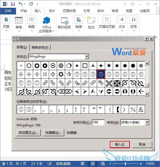Click the Save icon in quick access toolbar
The height and width of the screenshot is (167, 160).
tap(13, 4)
